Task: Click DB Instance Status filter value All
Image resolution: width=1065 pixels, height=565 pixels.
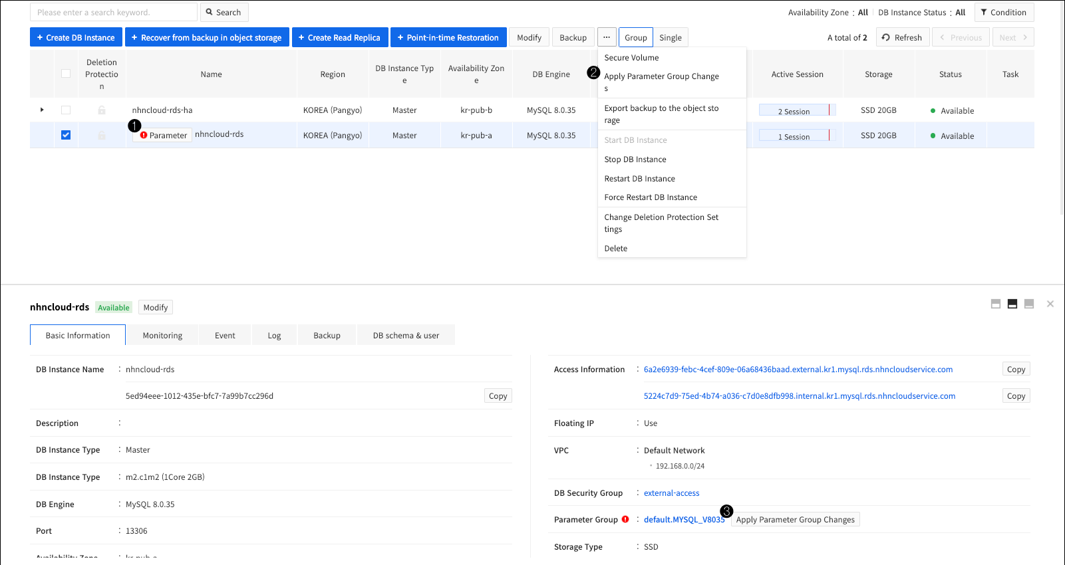Action: click(960, 12)
